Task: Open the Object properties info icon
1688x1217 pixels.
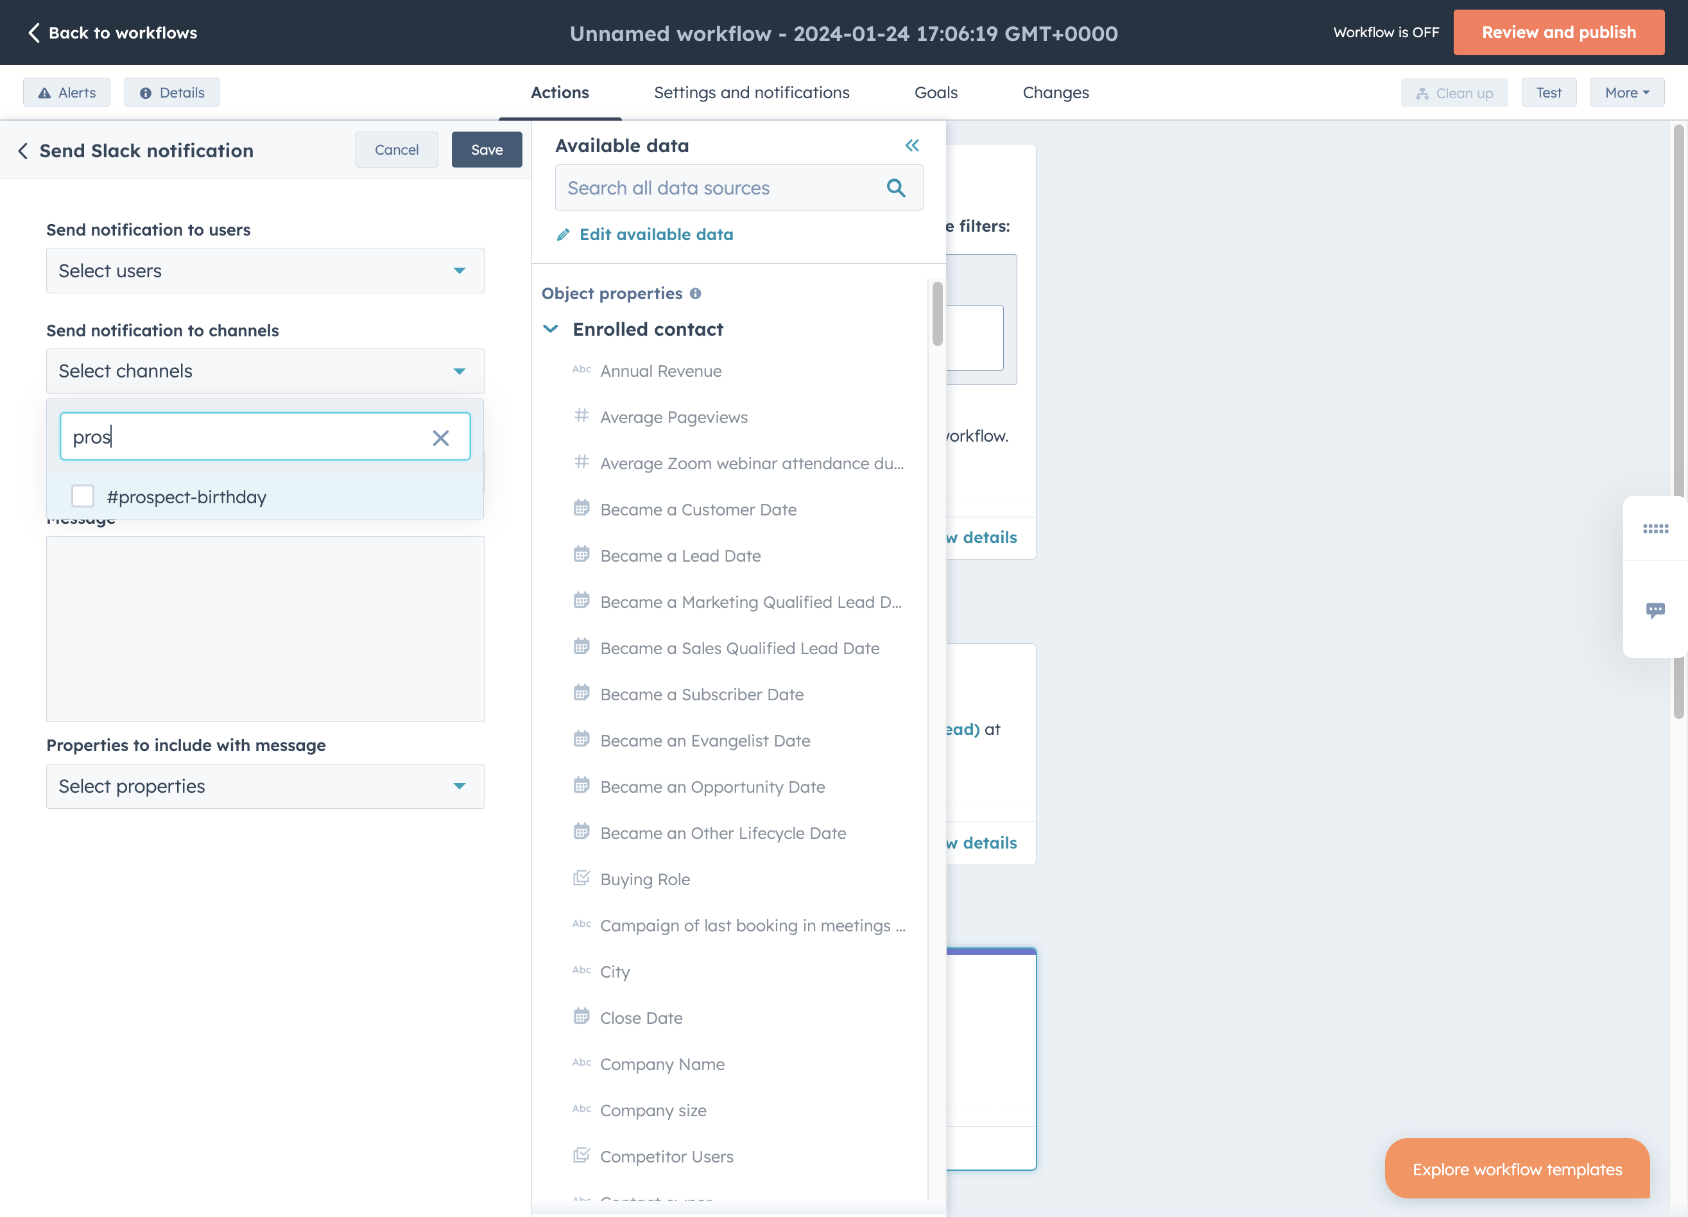Action: coord(695,293)
